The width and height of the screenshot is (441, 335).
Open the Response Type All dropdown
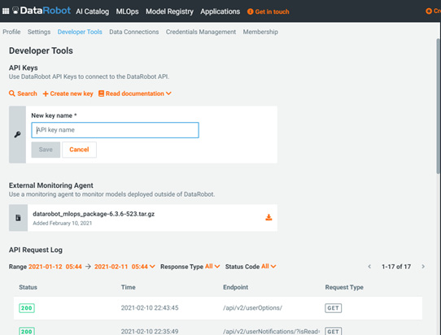click(x=212, y=266)
